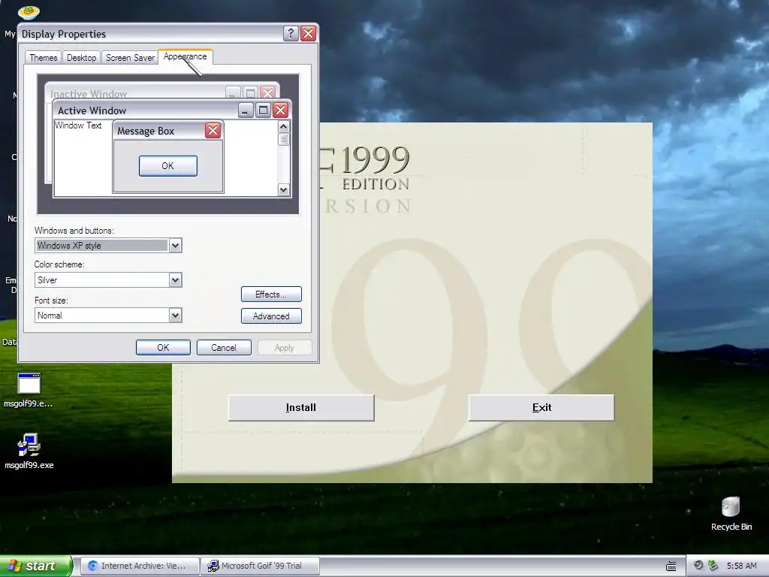Click the help question mark in Display Properties
The image size is (769, 577).
click(x=291, y=33)
